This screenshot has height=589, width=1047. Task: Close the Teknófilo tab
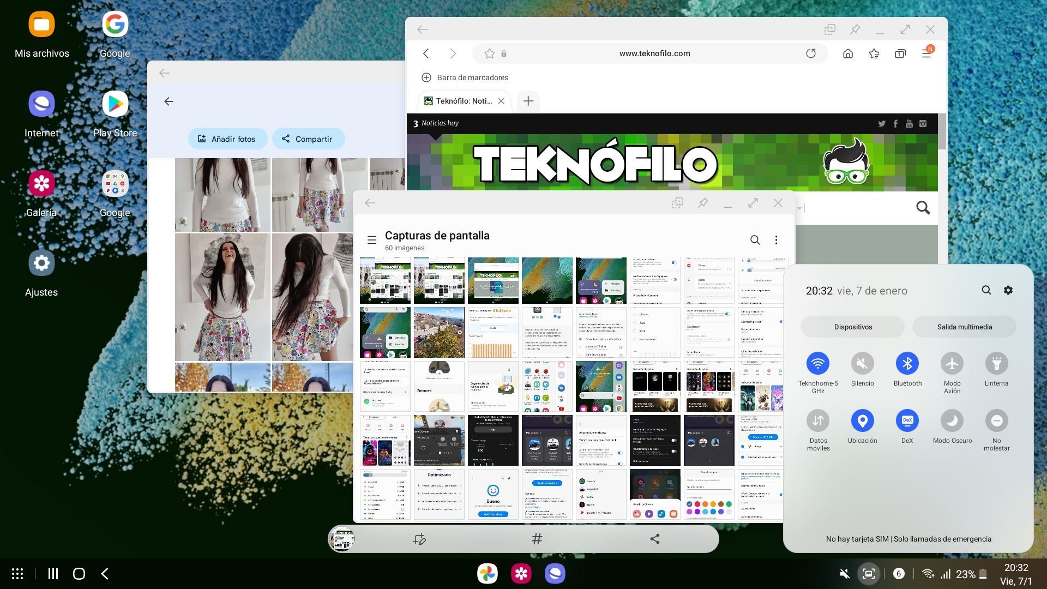[x=501, y=101]
